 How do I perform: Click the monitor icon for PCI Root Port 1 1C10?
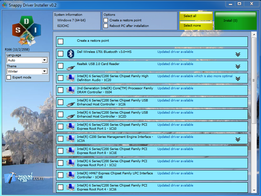click(71, 127)
